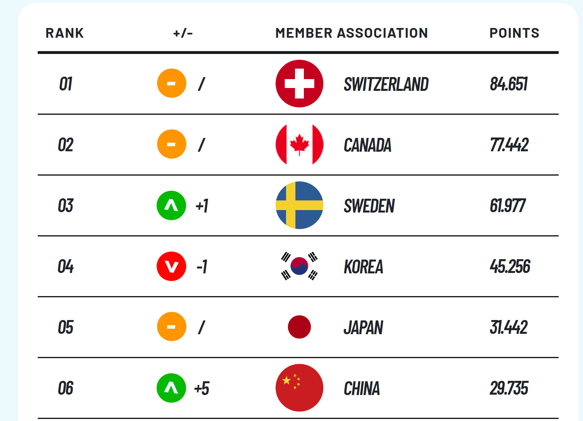This screenshot has height=421, width=583.
Task: Click Switzerland's orange no-change indicator
Action: click(172, 83)
